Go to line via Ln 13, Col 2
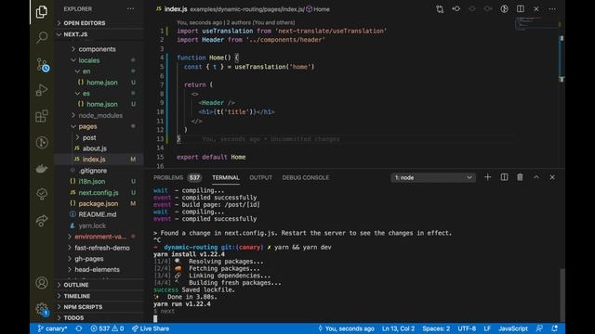 click(x=398, y=328)
